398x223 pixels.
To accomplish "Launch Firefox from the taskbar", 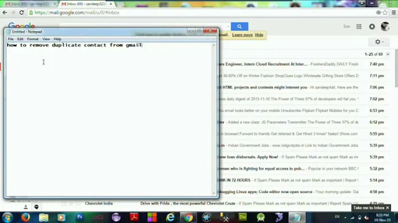I will coord(25,217).
